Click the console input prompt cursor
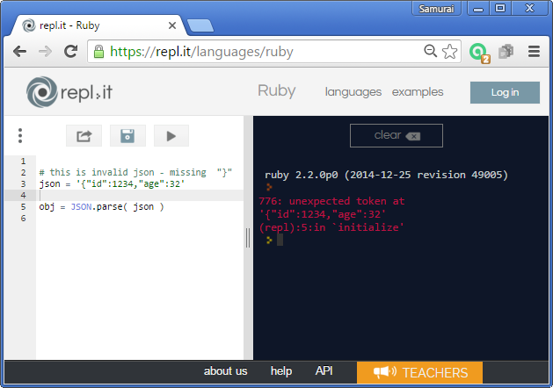This screenshot has height=388, width=553. pyautogui.click(x=280, y=241)
